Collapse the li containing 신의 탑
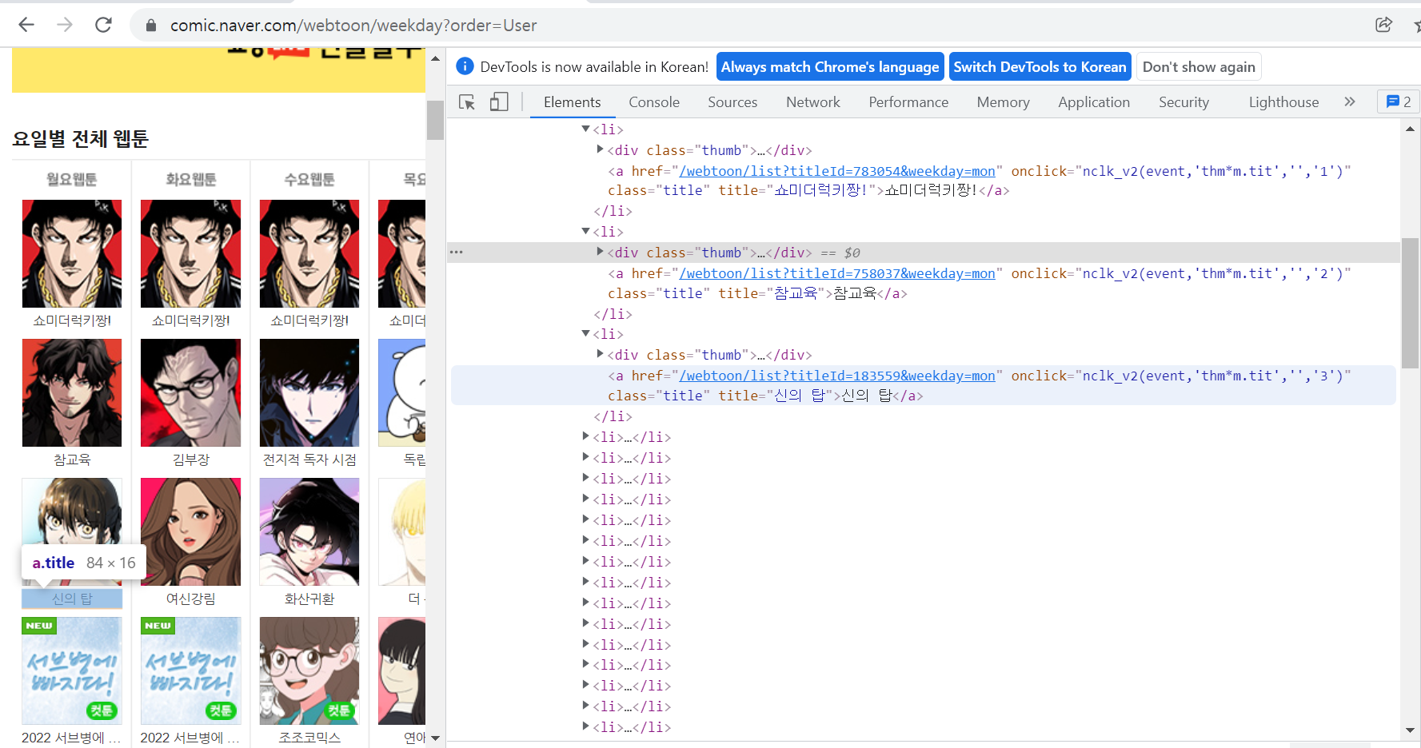This screenshot has height=748, width=1421. (585, 333)
